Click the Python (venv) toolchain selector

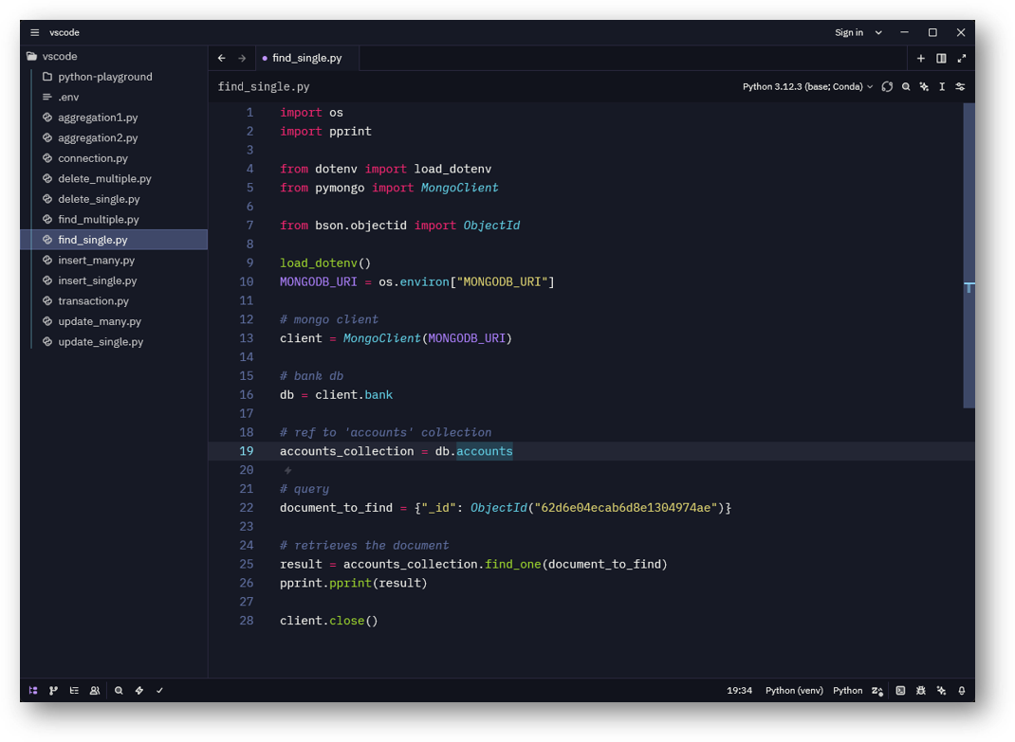[x=794, y=690]
